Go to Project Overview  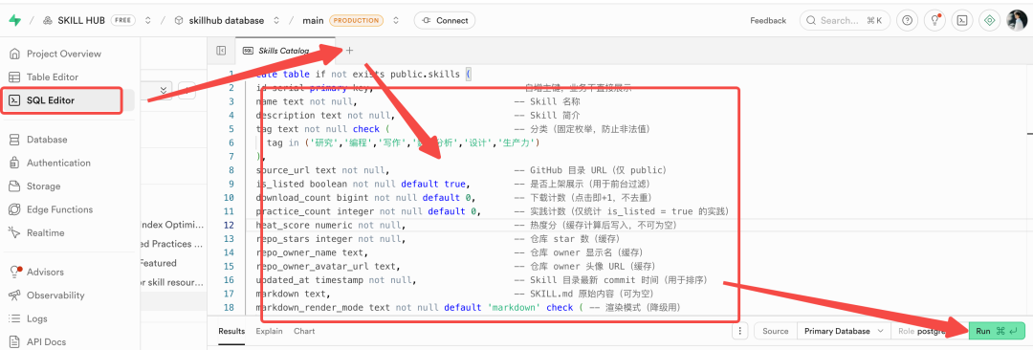coord(64,55)
